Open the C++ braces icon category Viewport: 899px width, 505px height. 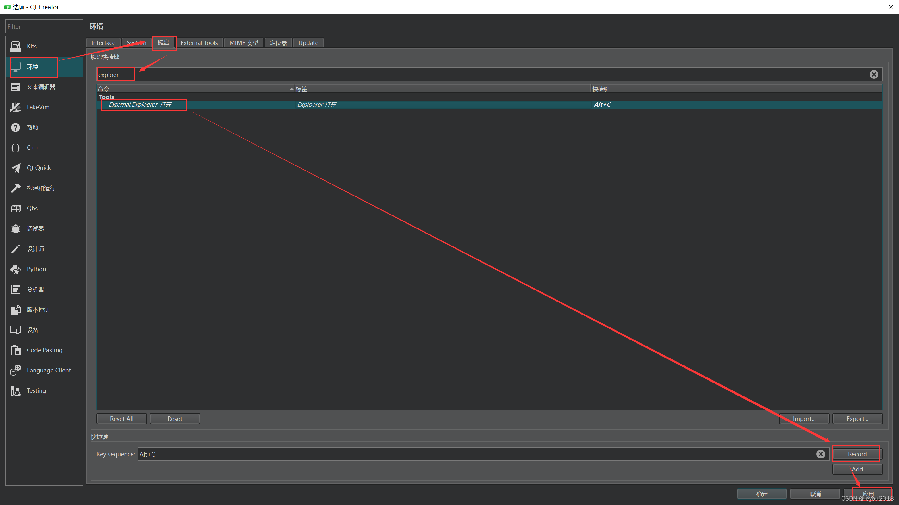tap(15, 148)
